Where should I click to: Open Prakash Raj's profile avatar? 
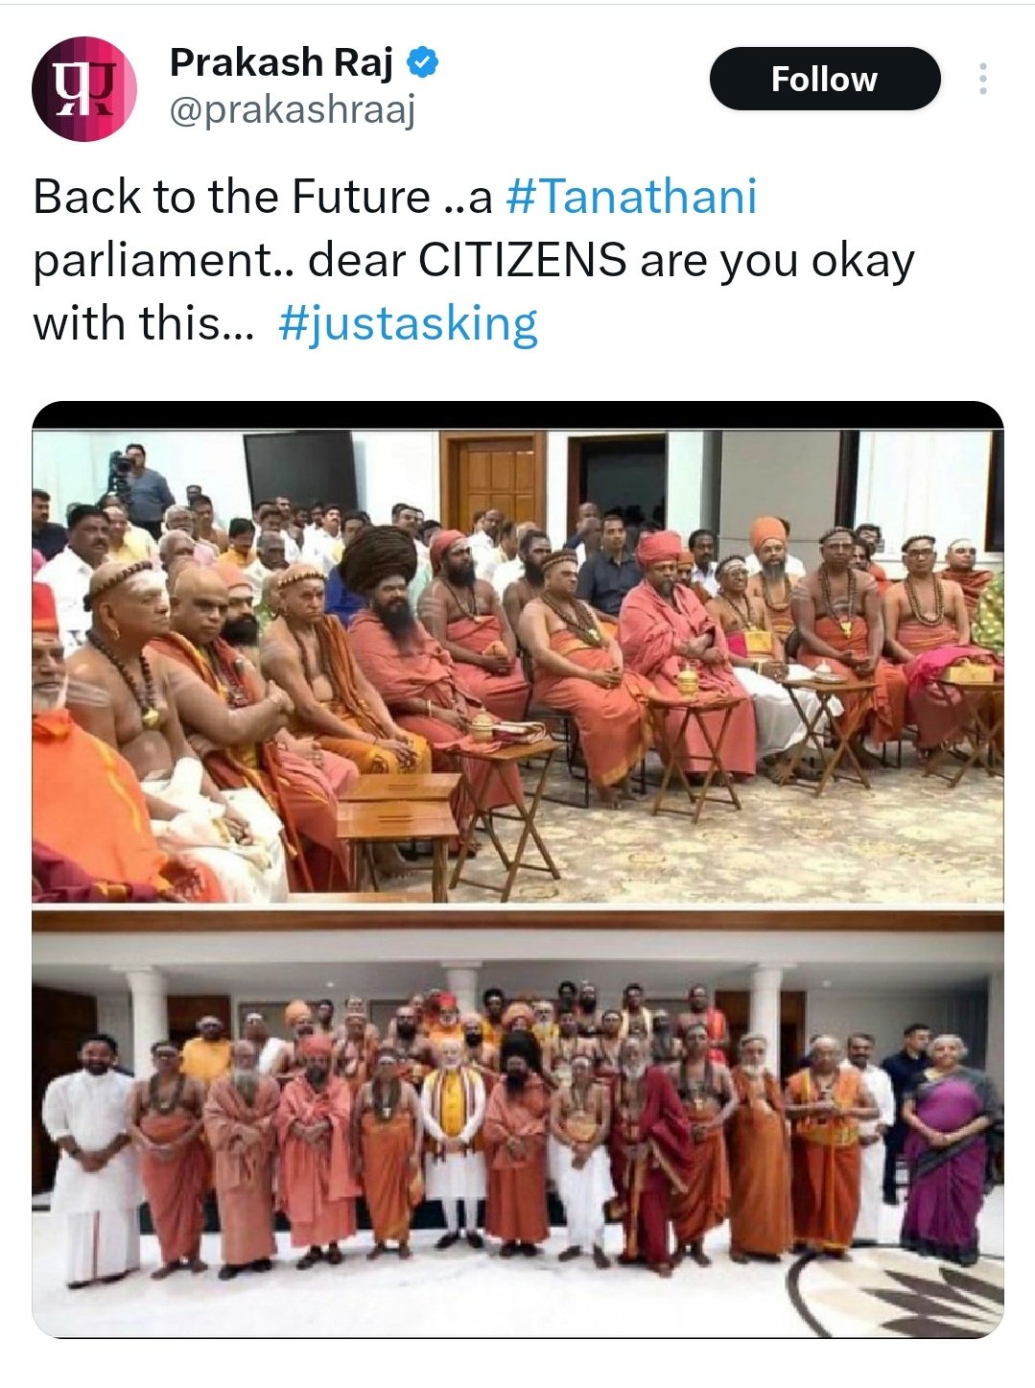84,88
